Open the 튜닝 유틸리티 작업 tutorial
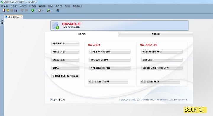Image resolution: width=213 pixels, height=116 pixels. point(110,68)
